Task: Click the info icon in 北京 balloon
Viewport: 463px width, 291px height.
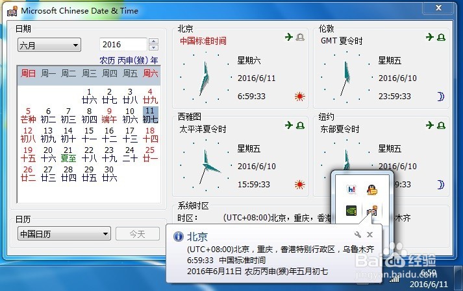Action: (179, 236)
